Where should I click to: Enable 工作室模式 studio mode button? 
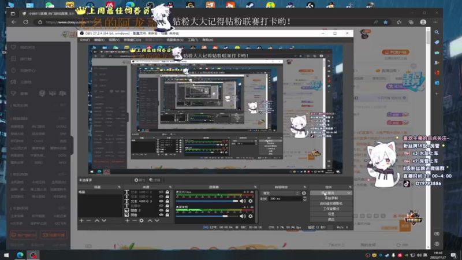[331, 209]
